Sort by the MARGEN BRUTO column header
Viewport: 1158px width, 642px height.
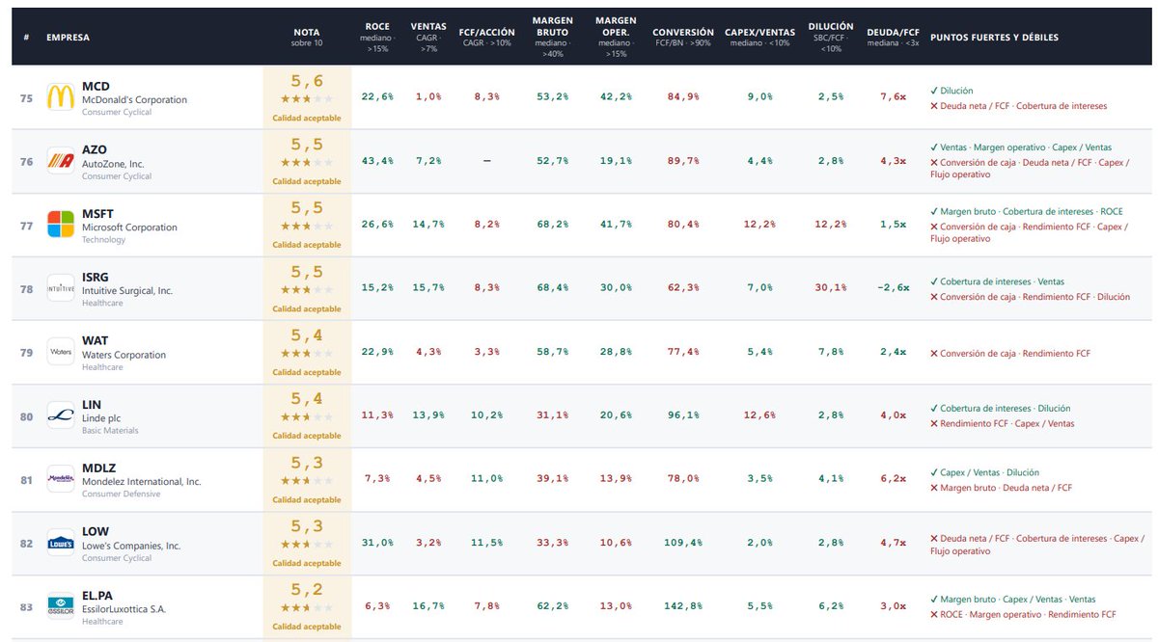[552, 38]
